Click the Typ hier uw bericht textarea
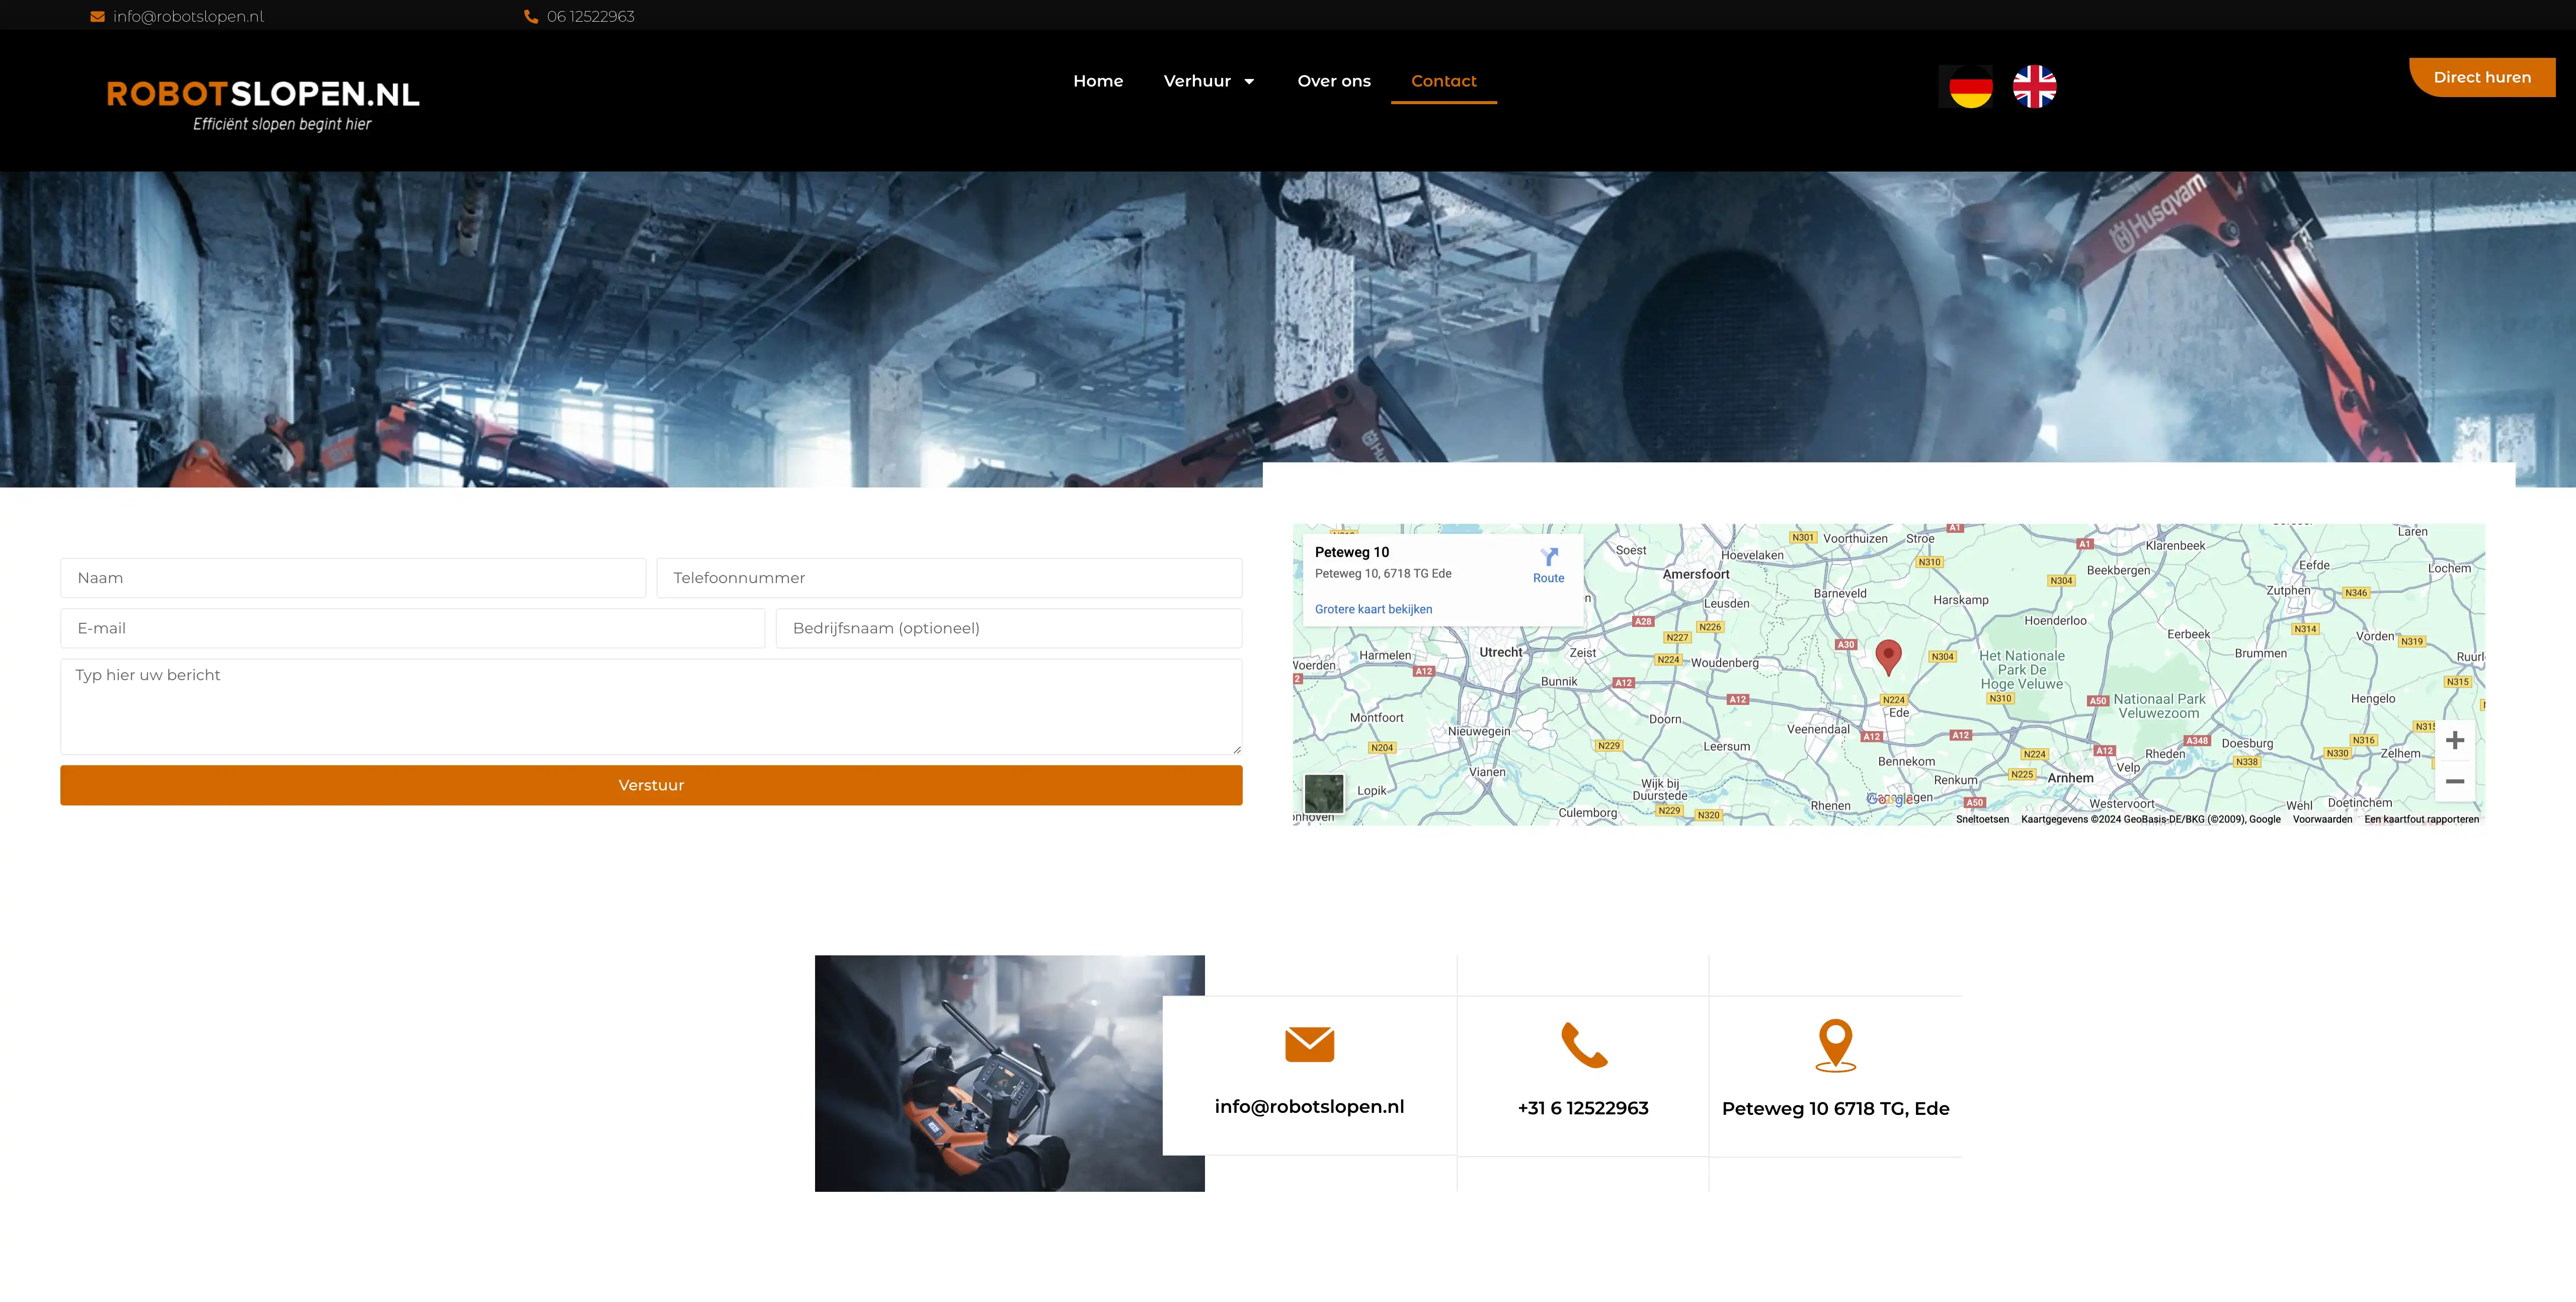Screen dimensions: 2576x1302 pos(651,706)
